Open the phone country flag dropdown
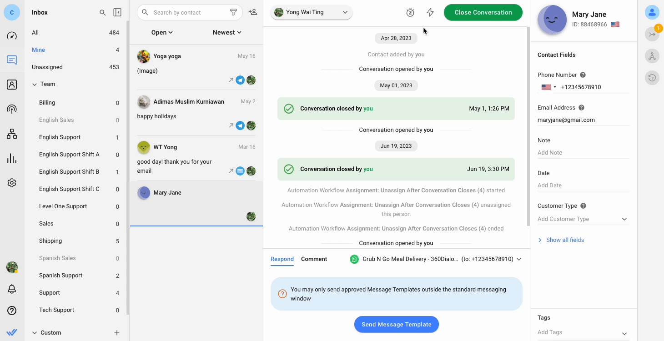This screenshot has width=664, height=341. coord(548,87)
